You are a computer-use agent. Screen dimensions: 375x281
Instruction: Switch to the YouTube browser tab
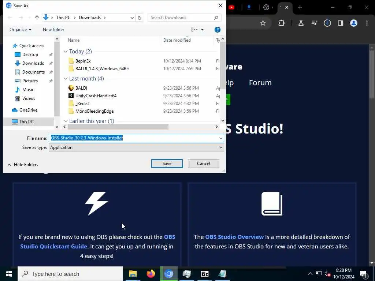231,7
